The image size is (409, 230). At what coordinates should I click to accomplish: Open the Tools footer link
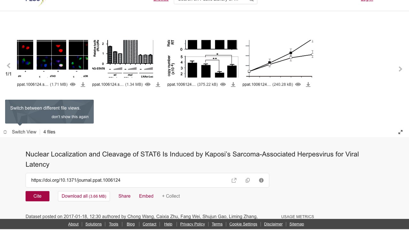pyautogui.click(x=113, y=224)
